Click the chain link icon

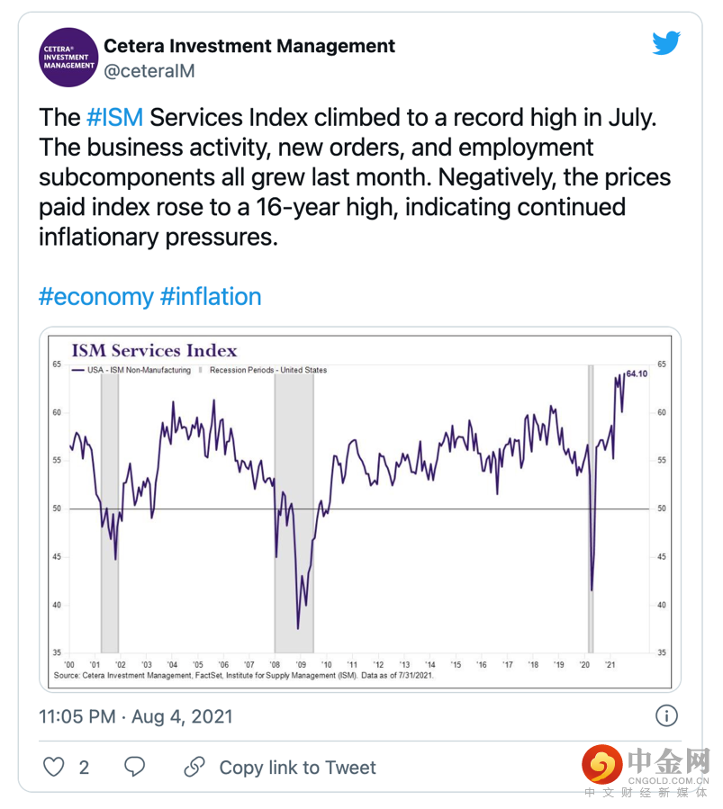194,767
